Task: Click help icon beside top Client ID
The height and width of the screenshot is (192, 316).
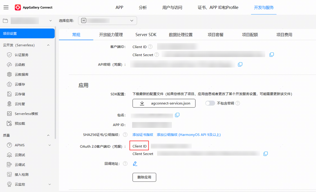Action: coord(150,47)
